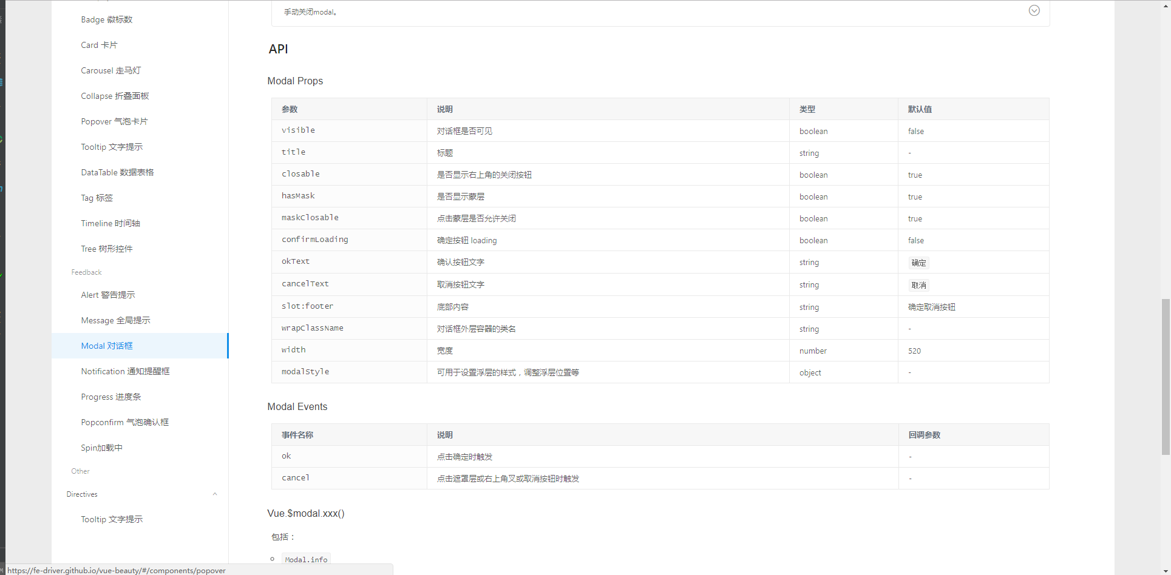Click the API section heading

click(x=278, y=49)
